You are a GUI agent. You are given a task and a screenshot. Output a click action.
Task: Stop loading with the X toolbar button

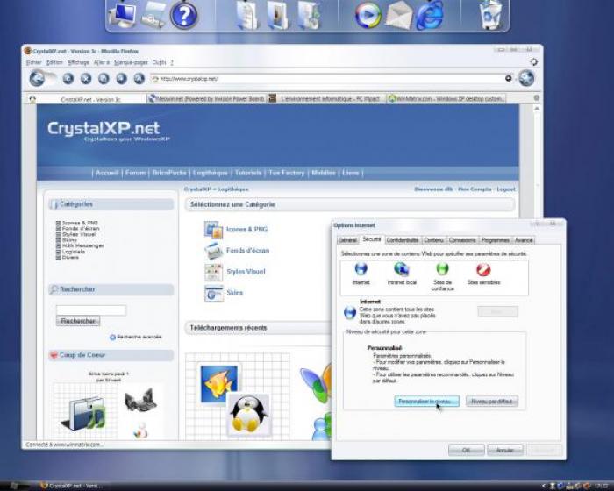[x=86, y=79]
